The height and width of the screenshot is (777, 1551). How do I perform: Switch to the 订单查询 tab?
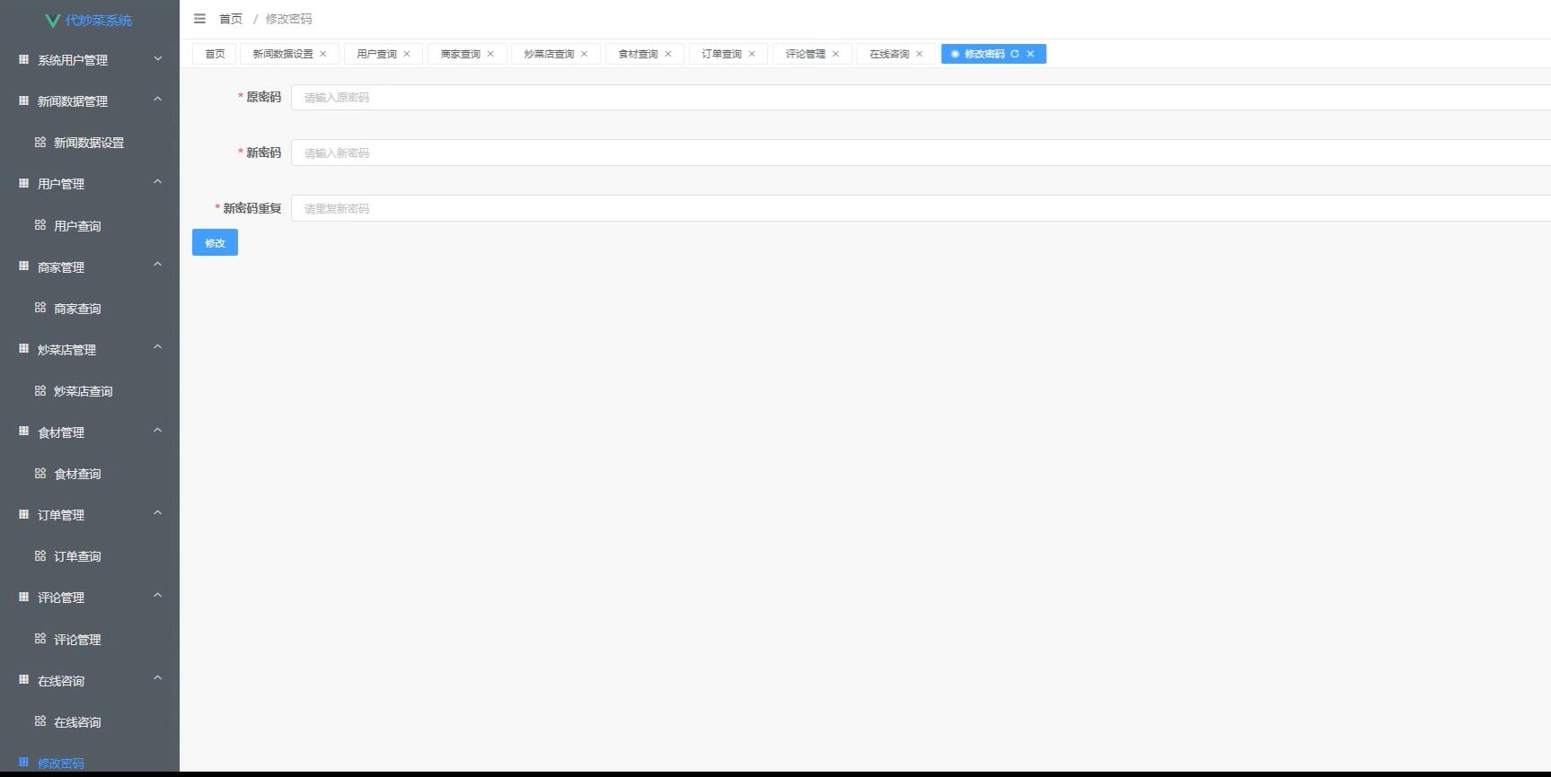pyautogui.click(x=721, y=54)
